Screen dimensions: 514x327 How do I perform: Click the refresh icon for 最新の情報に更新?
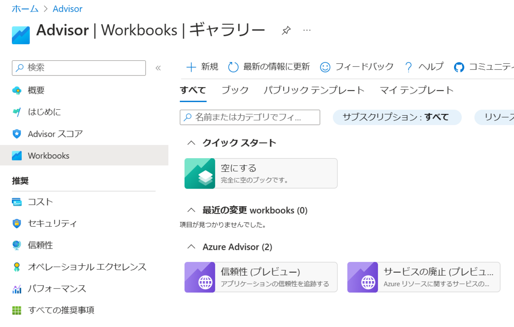tap(233, 67)
